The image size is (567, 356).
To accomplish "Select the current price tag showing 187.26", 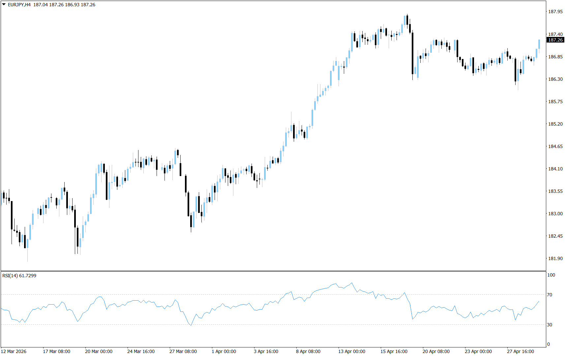I will pos(555,40).
